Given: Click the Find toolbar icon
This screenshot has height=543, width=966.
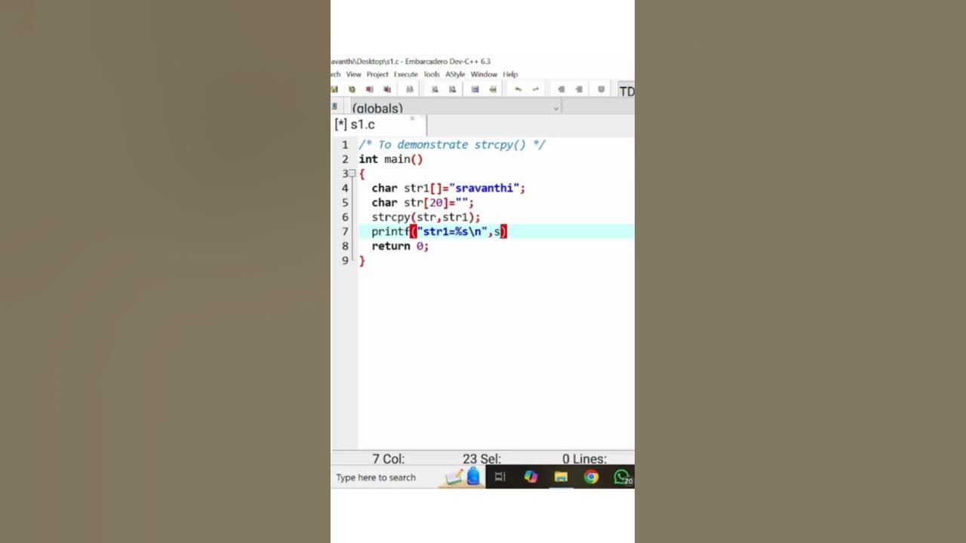Looking at the screenshot, I should [435, 89].
